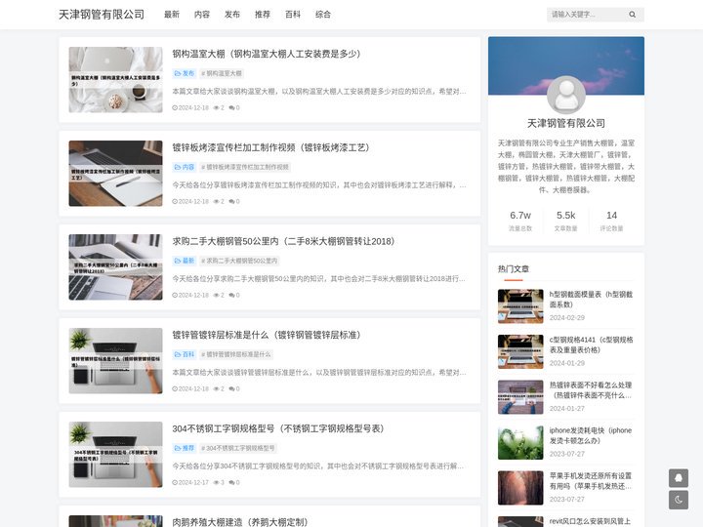The image size is (703, 527).
Task: Click the 内容 category folder tag
Action: tap(185, 167)
